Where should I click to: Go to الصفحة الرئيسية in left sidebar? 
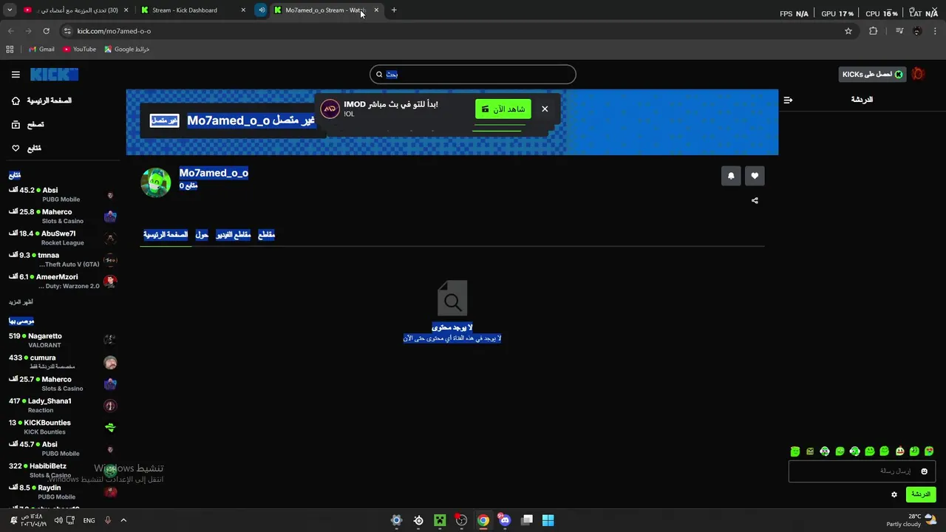click(x=42, y=100)
